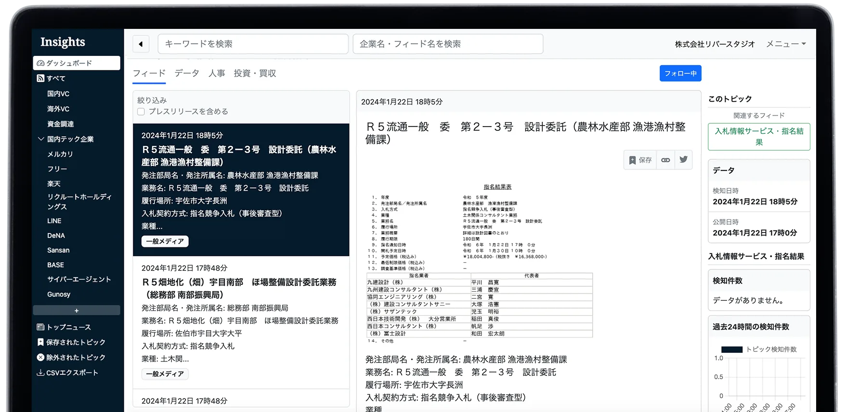Click 一般メディア tag on first article

pos(165,242)
